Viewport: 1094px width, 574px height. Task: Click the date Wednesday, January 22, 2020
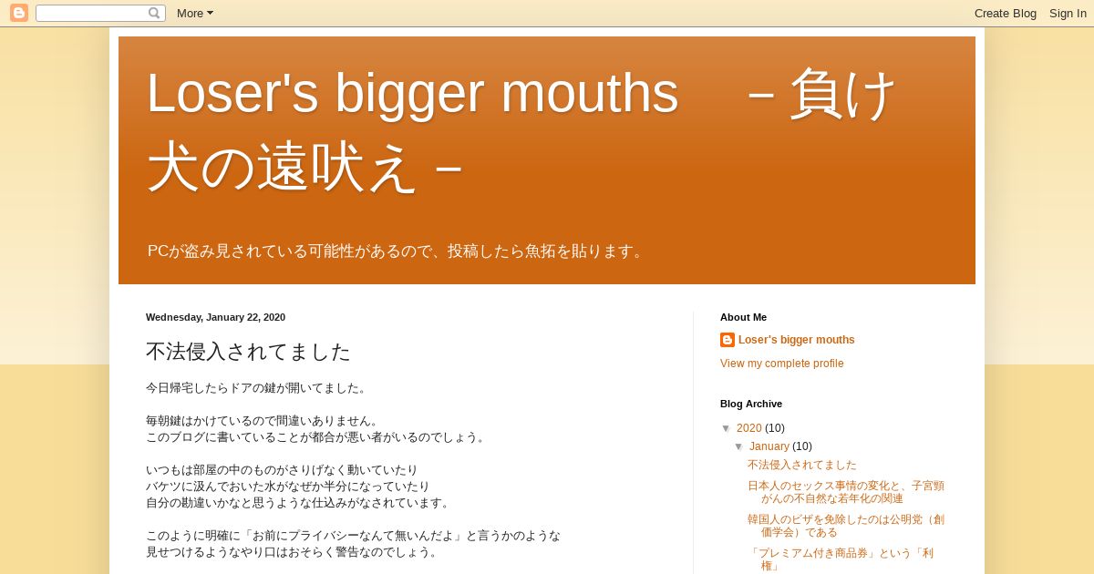tap(215, 317)
